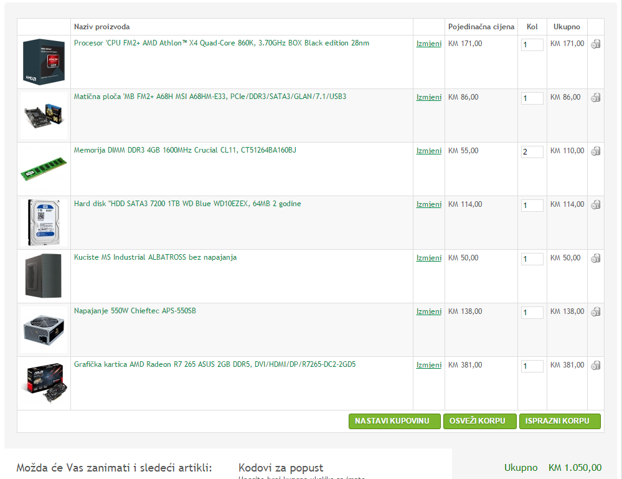Focus quantity field for Procesor AMD Athlon
Screen dimensions: 622x479
(x=532, y=44)
